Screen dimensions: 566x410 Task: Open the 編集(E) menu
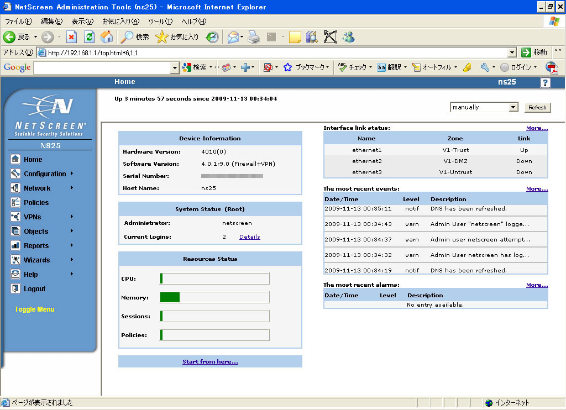click(51, 22)
